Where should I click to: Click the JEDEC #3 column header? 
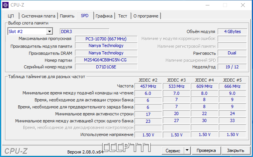pyautogui.click(x=176, y=80)
